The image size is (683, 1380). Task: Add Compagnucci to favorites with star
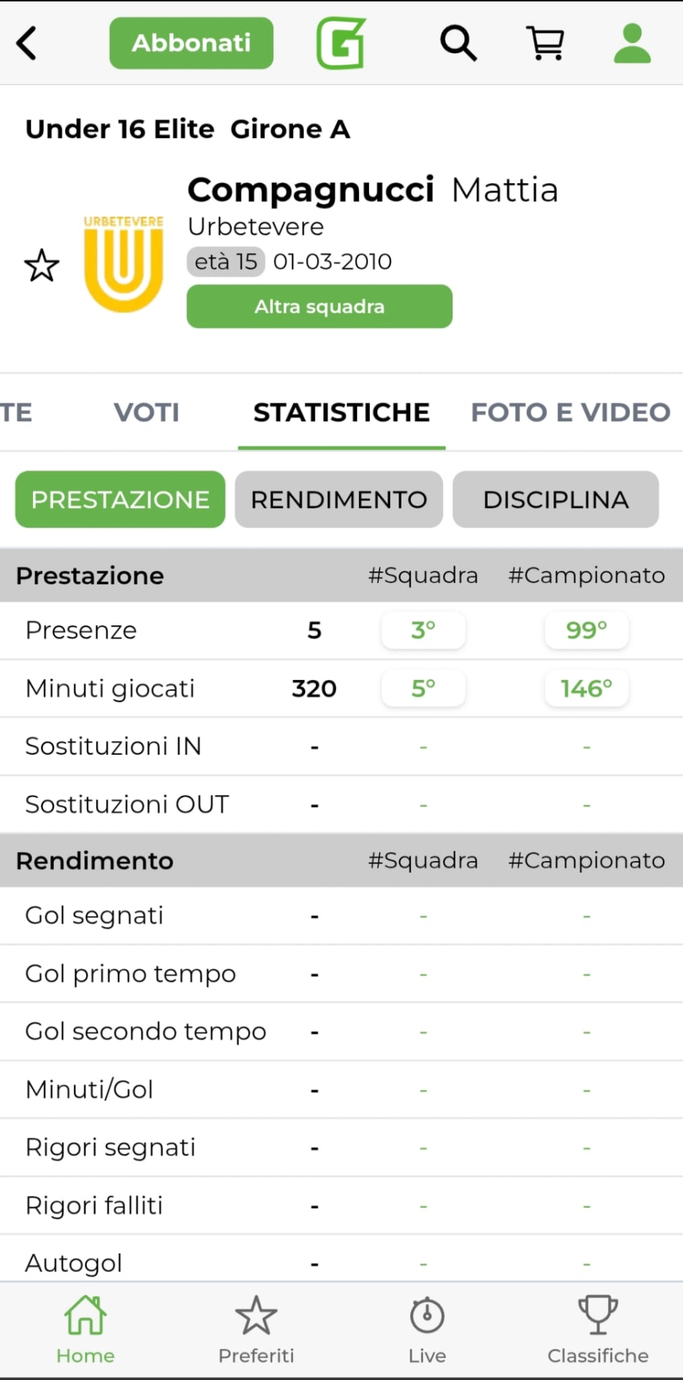pyautogui.click(x=42, y=265)
